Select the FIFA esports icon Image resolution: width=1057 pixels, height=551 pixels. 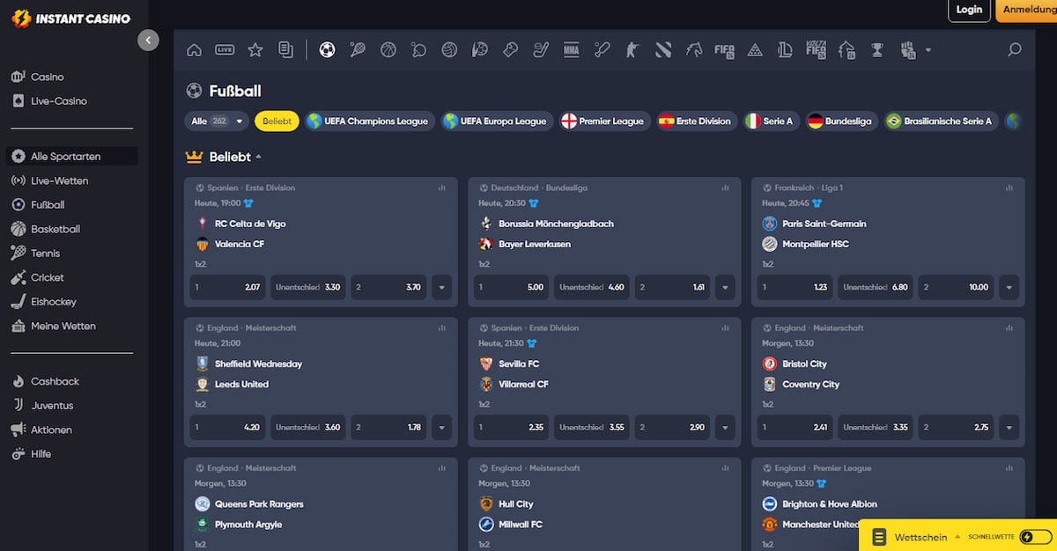coord(725,50)
